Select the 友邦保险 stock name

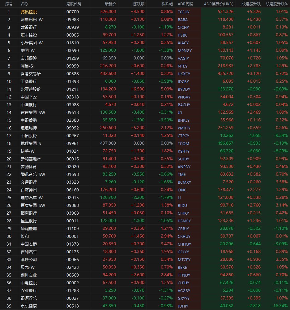29,58
